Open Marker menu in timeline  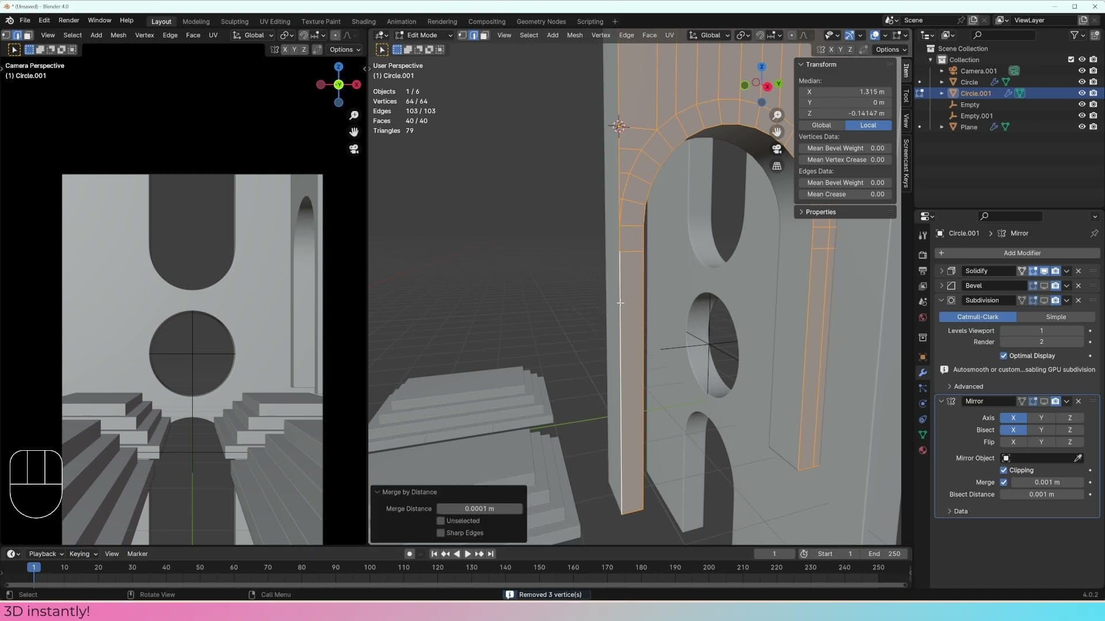click(137, 554)
